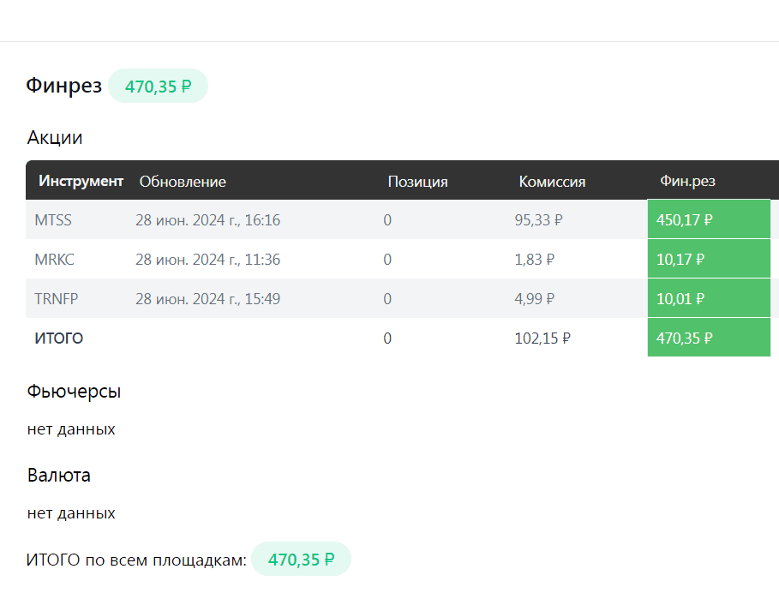Select the Позиция column header

coord(418,182)
